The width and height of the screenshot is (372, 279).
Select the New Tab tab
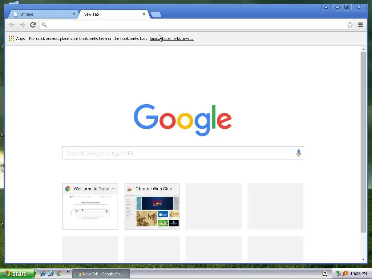(x=113, y=14)
